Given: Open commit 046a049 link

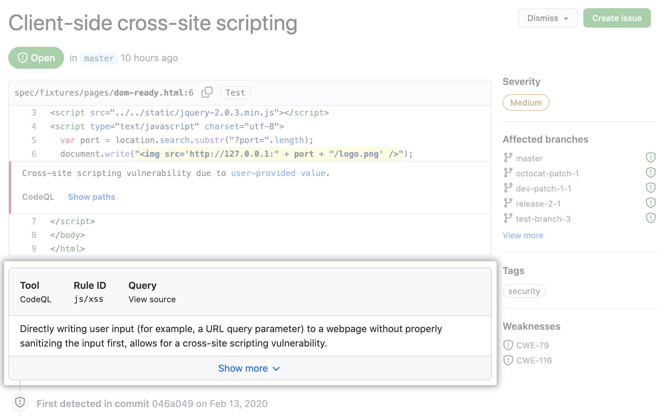Looking at the screenshot, I should 173,404.
